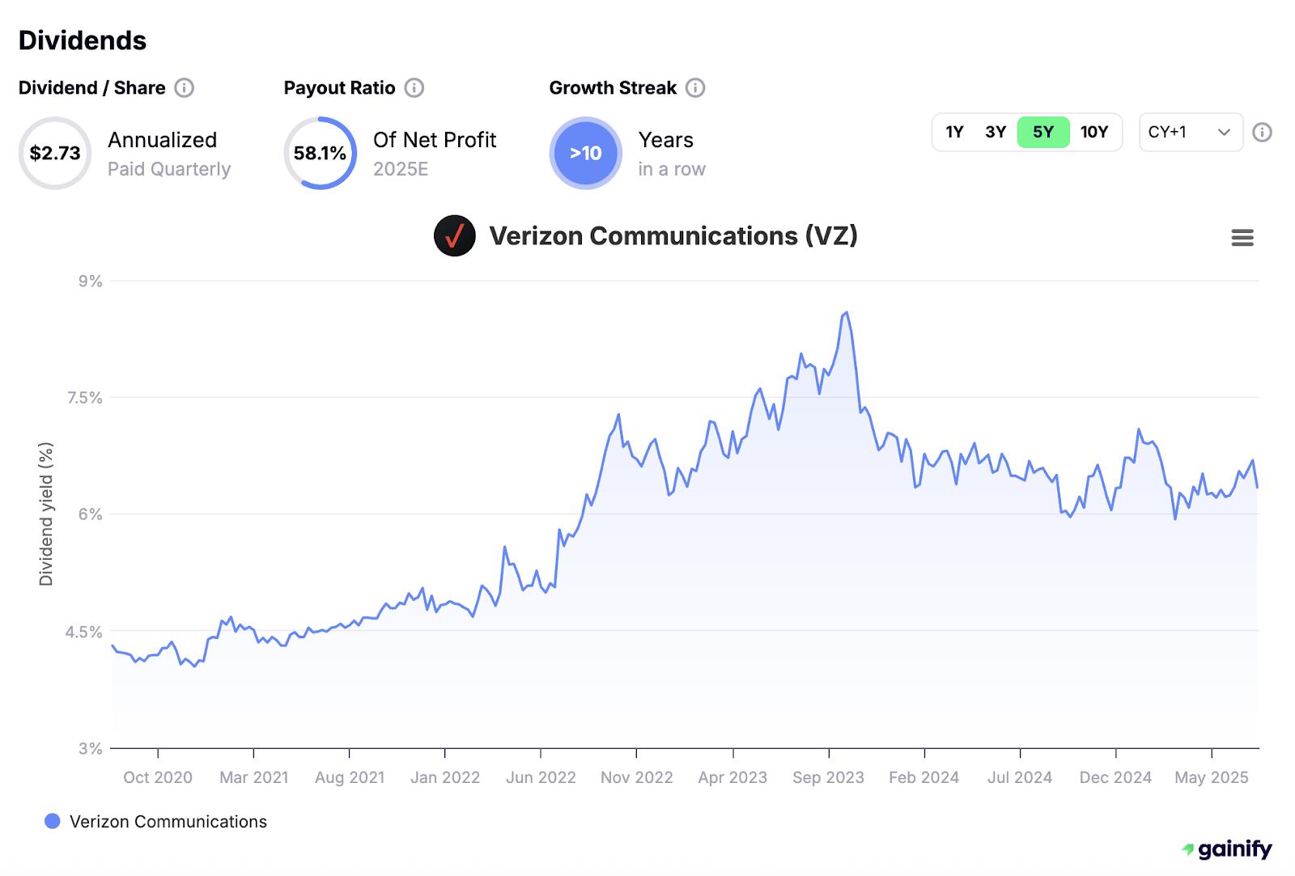This screenshot has height=876, width=1295.
Task: Click the Verizon Communications (VZ) chart title
Action: (x=673, y=235)
